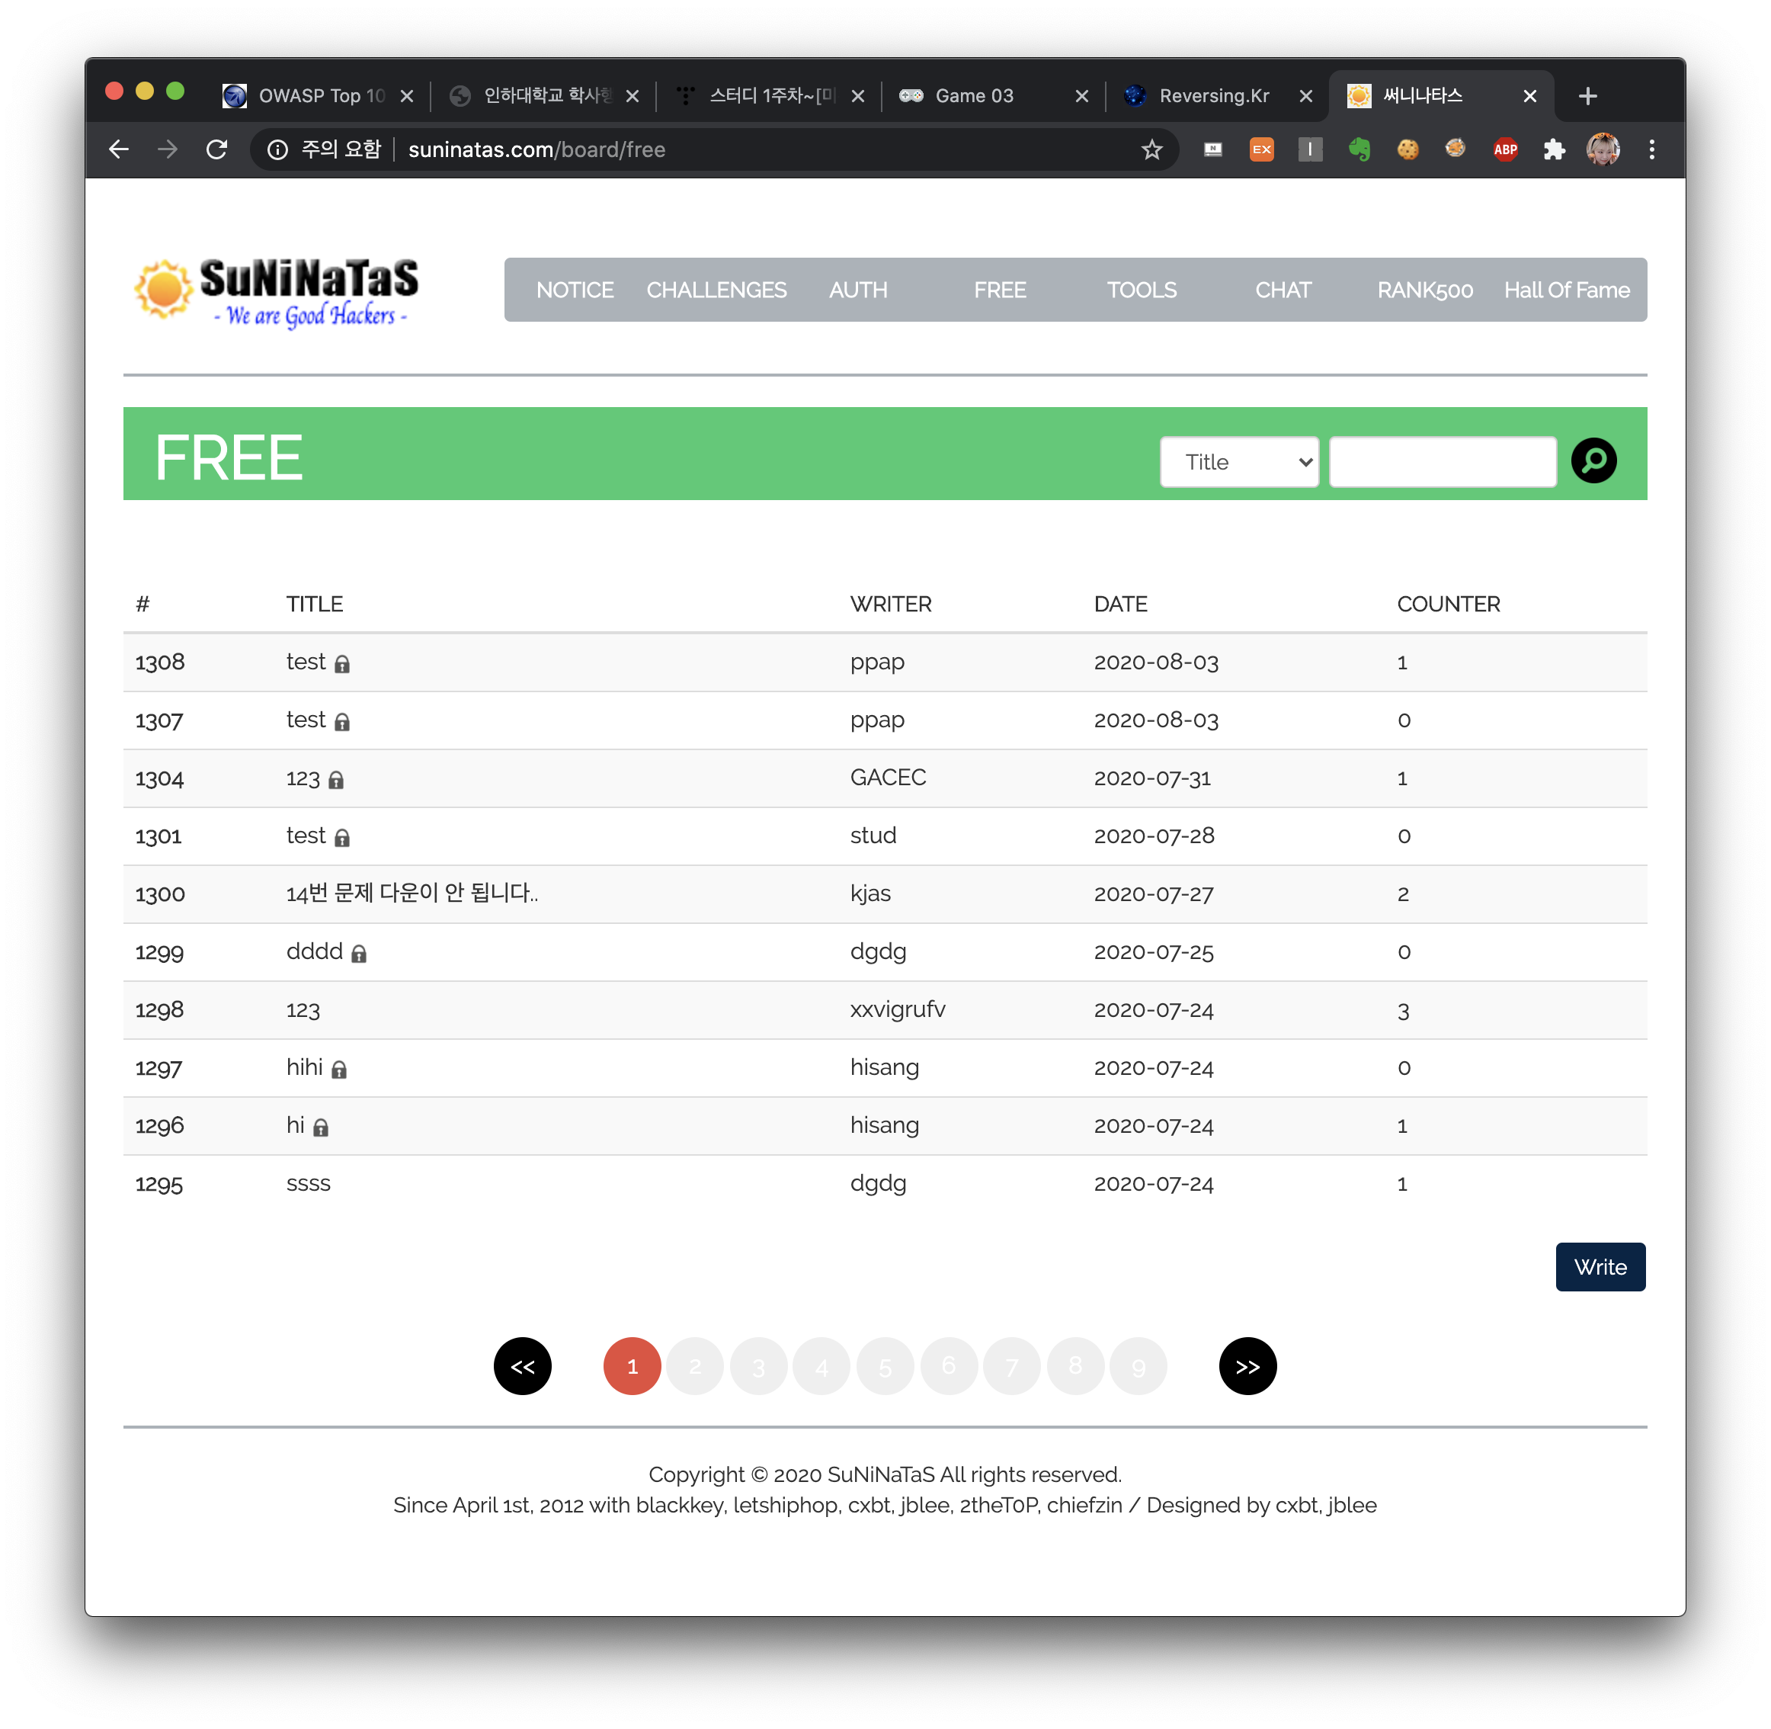Screen dimensions: 1771x1729
Task: Bookmark page with the star icon
Action: tap(1151, 150)
